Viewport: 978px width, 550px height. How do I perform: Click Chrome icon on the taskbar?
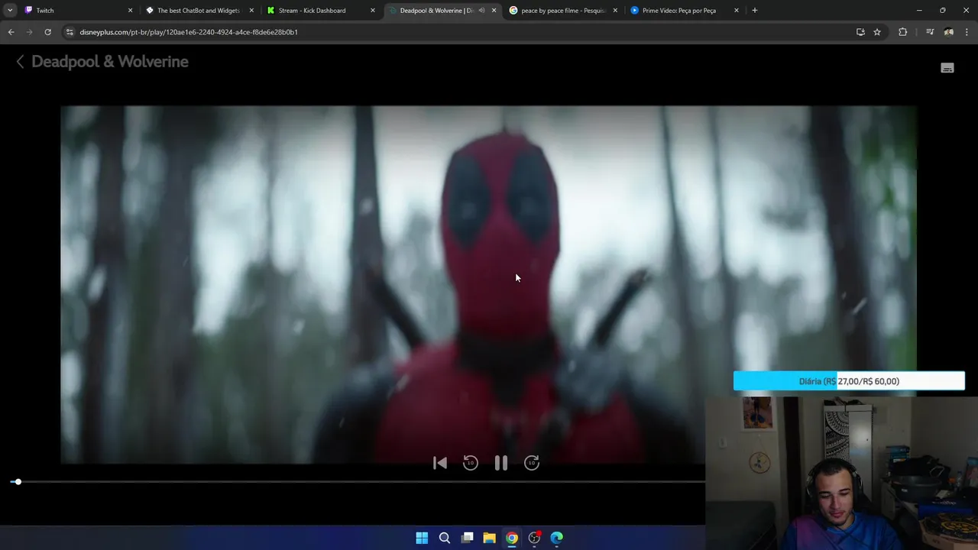coord(512,538)
